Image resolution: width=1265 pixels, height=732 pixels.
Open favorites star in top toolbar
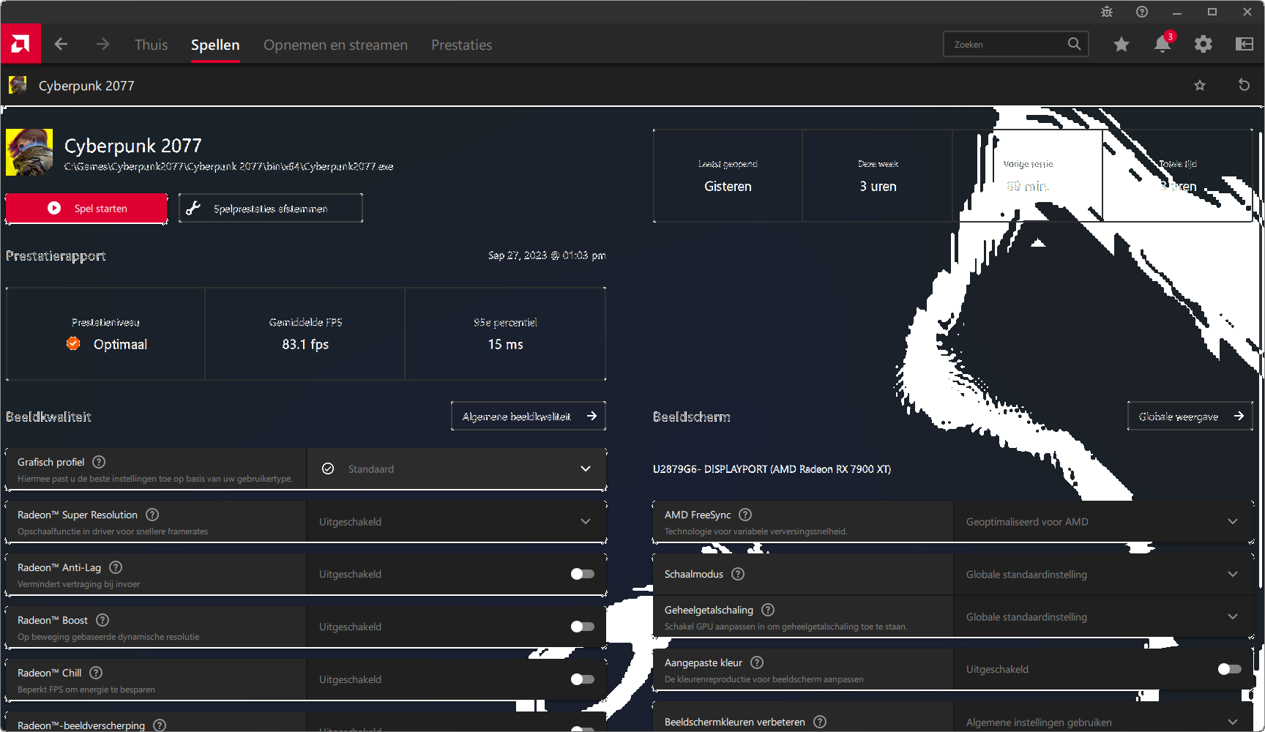tap(1121, 45)
